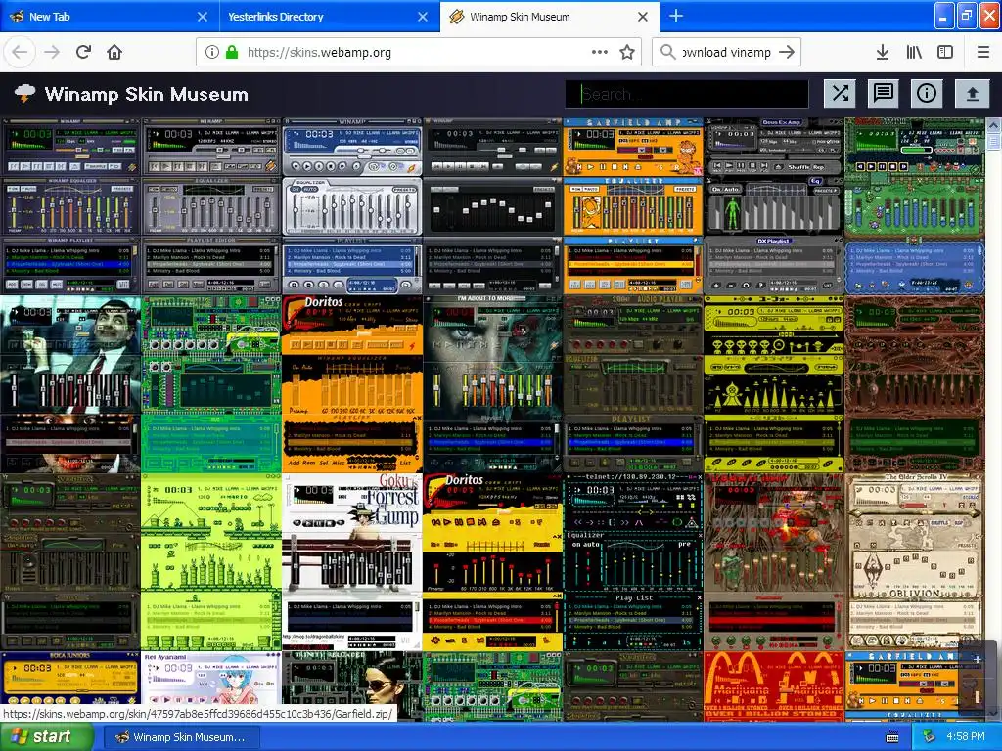Screen dimensions: 1002x751
Task: Open the museum info icon
Action: pos(926,94)
